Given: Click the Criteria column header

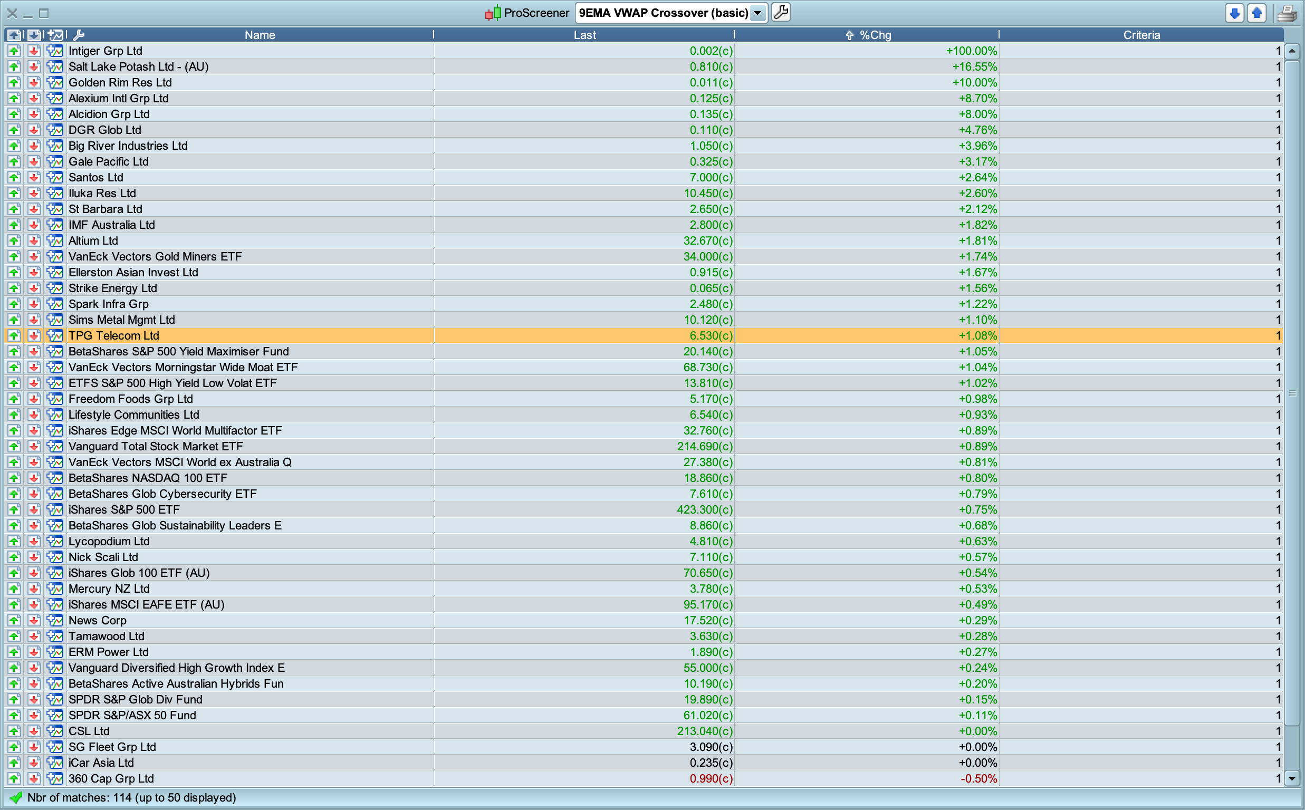Looking at the screenshot, I should [1141, 35].
